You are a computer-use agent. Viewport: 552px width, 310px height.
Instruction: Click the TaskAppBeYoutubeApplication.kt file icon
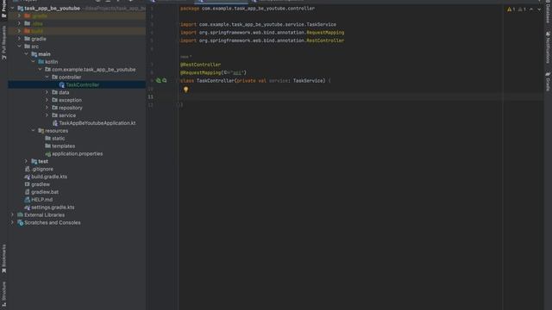pos(55,123)
